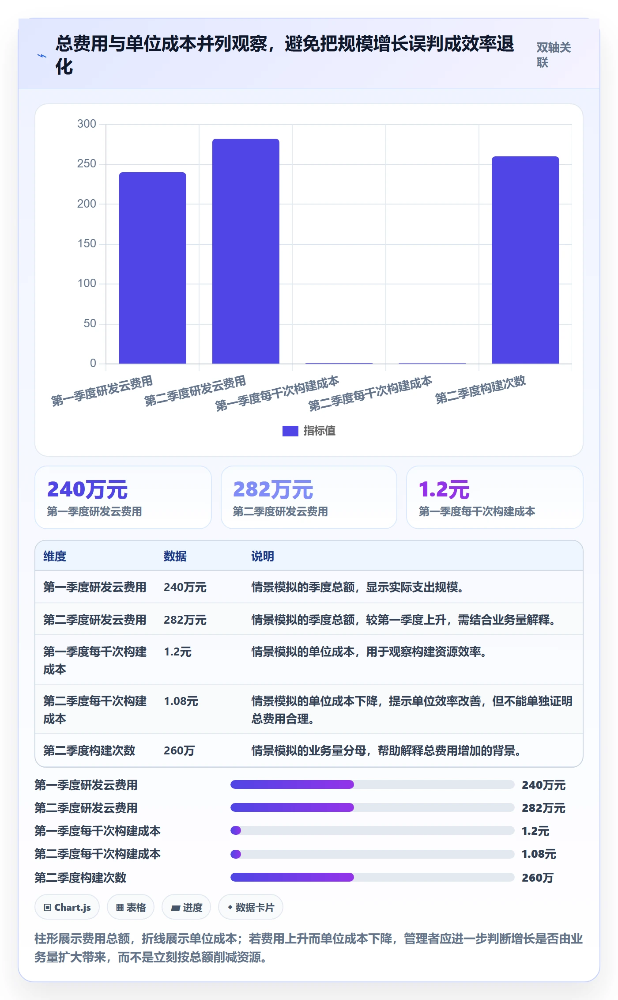Screen dimensions: 618x1000
Task: Click x-axis label 第一季度每千次构建成本
Action: (277, 393)
